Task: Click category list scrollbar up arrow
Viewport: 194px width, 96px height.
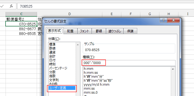Action: [78, 45]
